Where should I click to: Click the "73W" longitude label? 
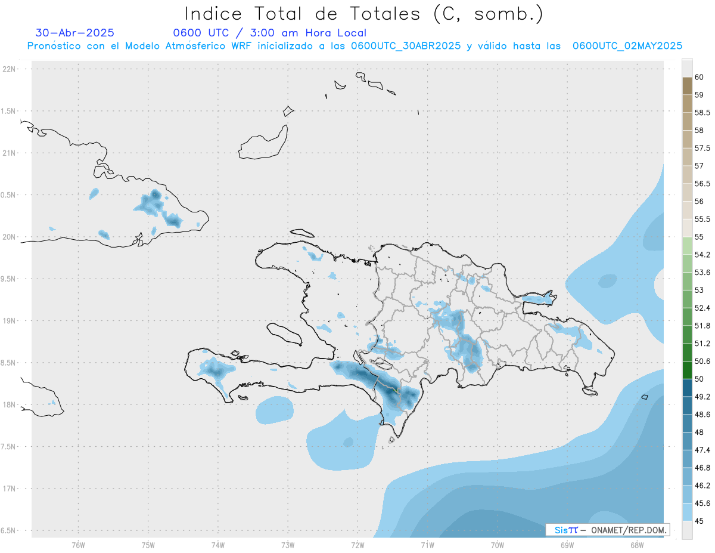pyautogui.click(x=288, y=545)
